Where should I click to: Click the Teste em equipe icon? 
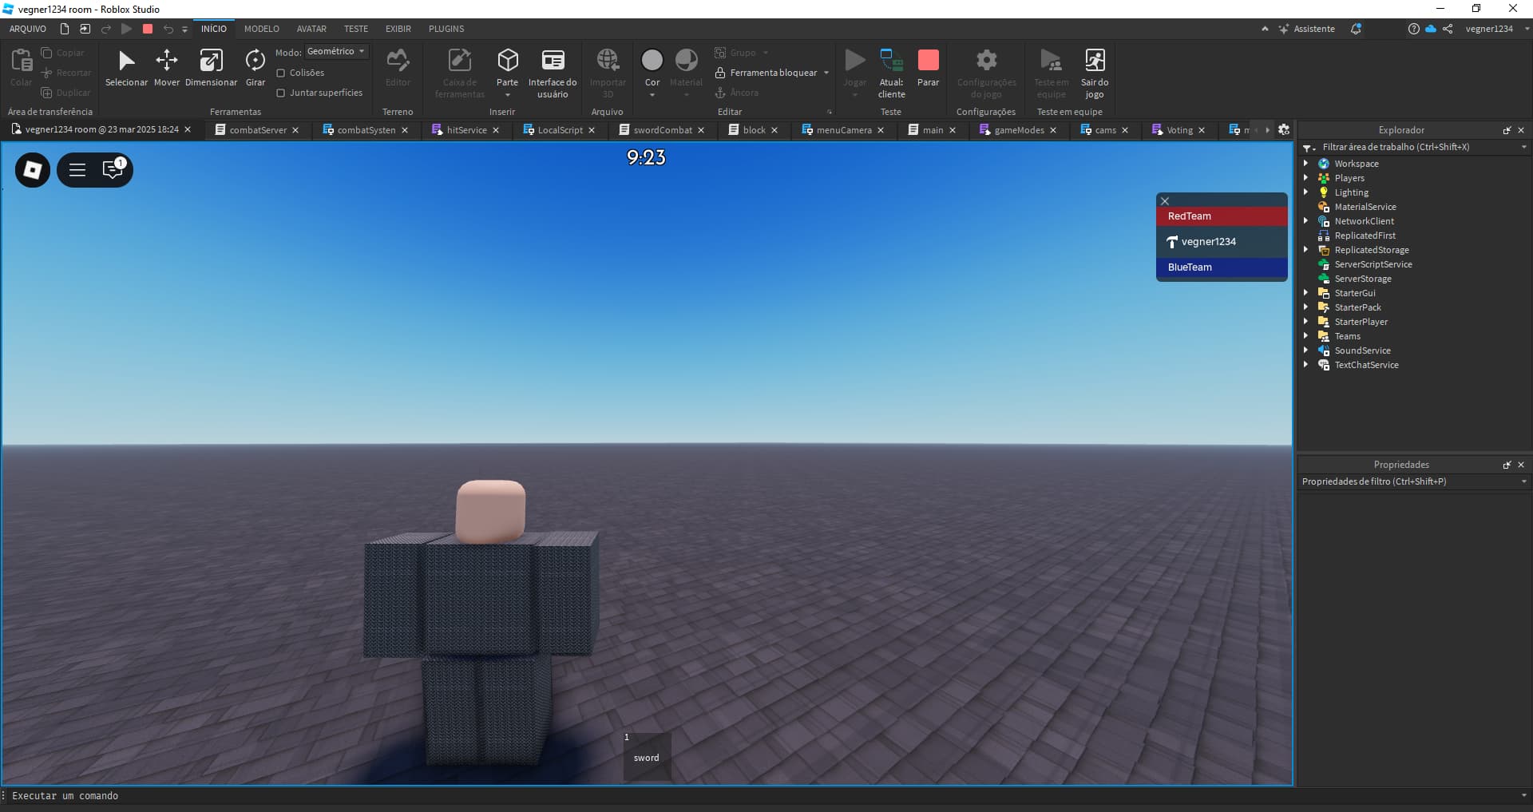tap(1049, 72)
